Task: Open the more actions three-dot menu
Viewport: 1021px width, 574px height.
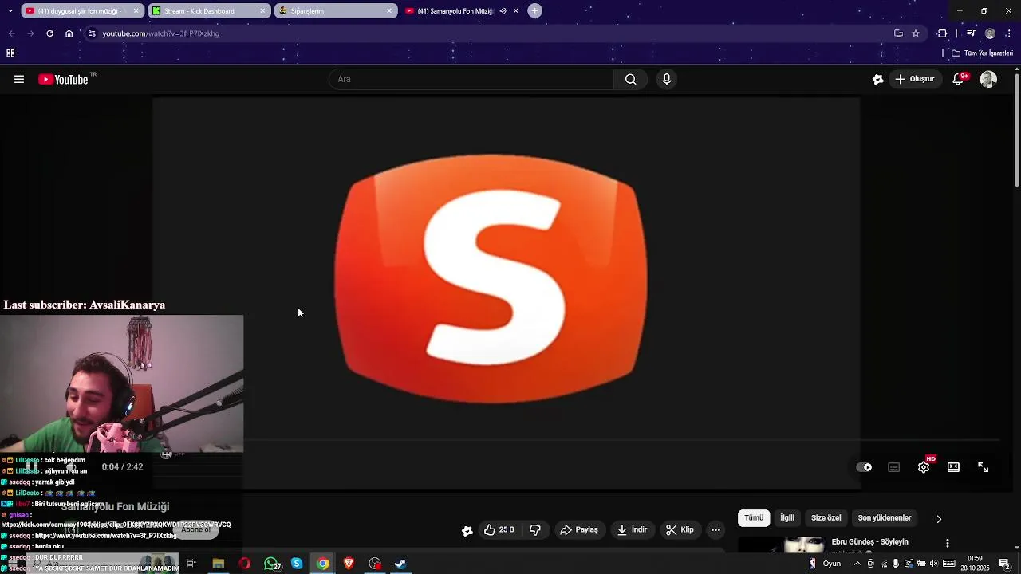Action: tap(715, 529)
